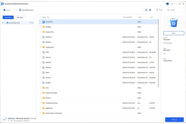Click the 11.50 GB size value
Viewport: 186px width, 124px height.
(x=152, y=108)
